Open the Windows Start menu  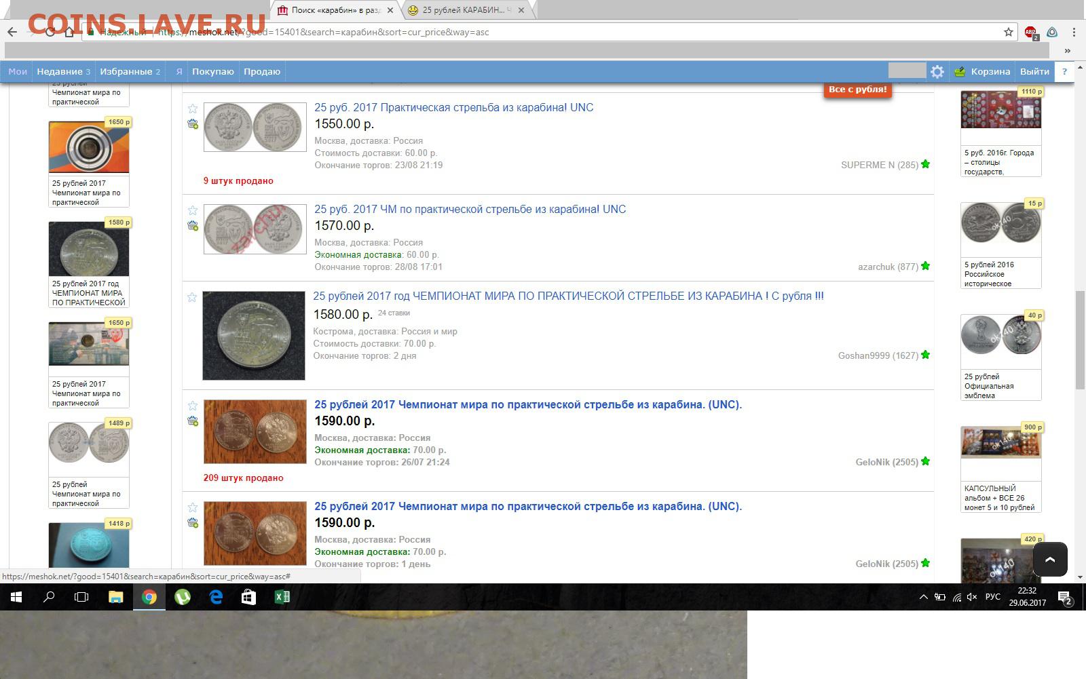pos(16,597)
